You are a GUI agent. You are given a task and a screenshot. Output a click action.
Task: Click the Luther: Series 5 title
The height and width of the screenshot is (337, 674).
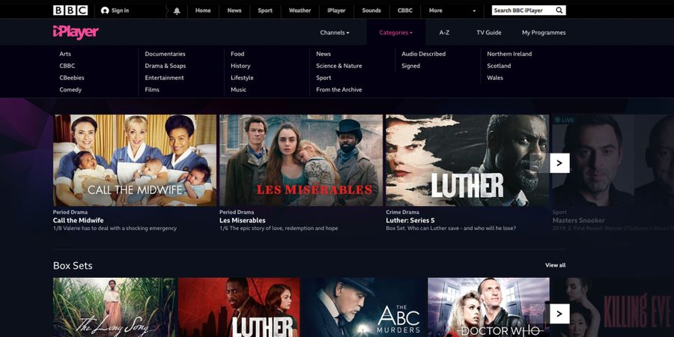click(x=410, y=220)
